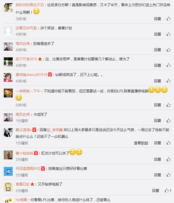
Task: Like the comment by 曹小包包包
Action: coord(169,159)
